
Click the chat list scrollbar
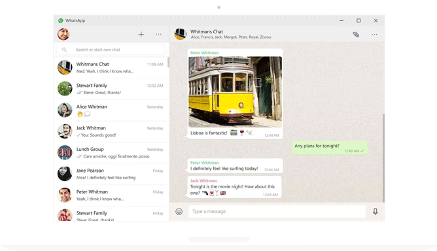(x=168, y=62)
